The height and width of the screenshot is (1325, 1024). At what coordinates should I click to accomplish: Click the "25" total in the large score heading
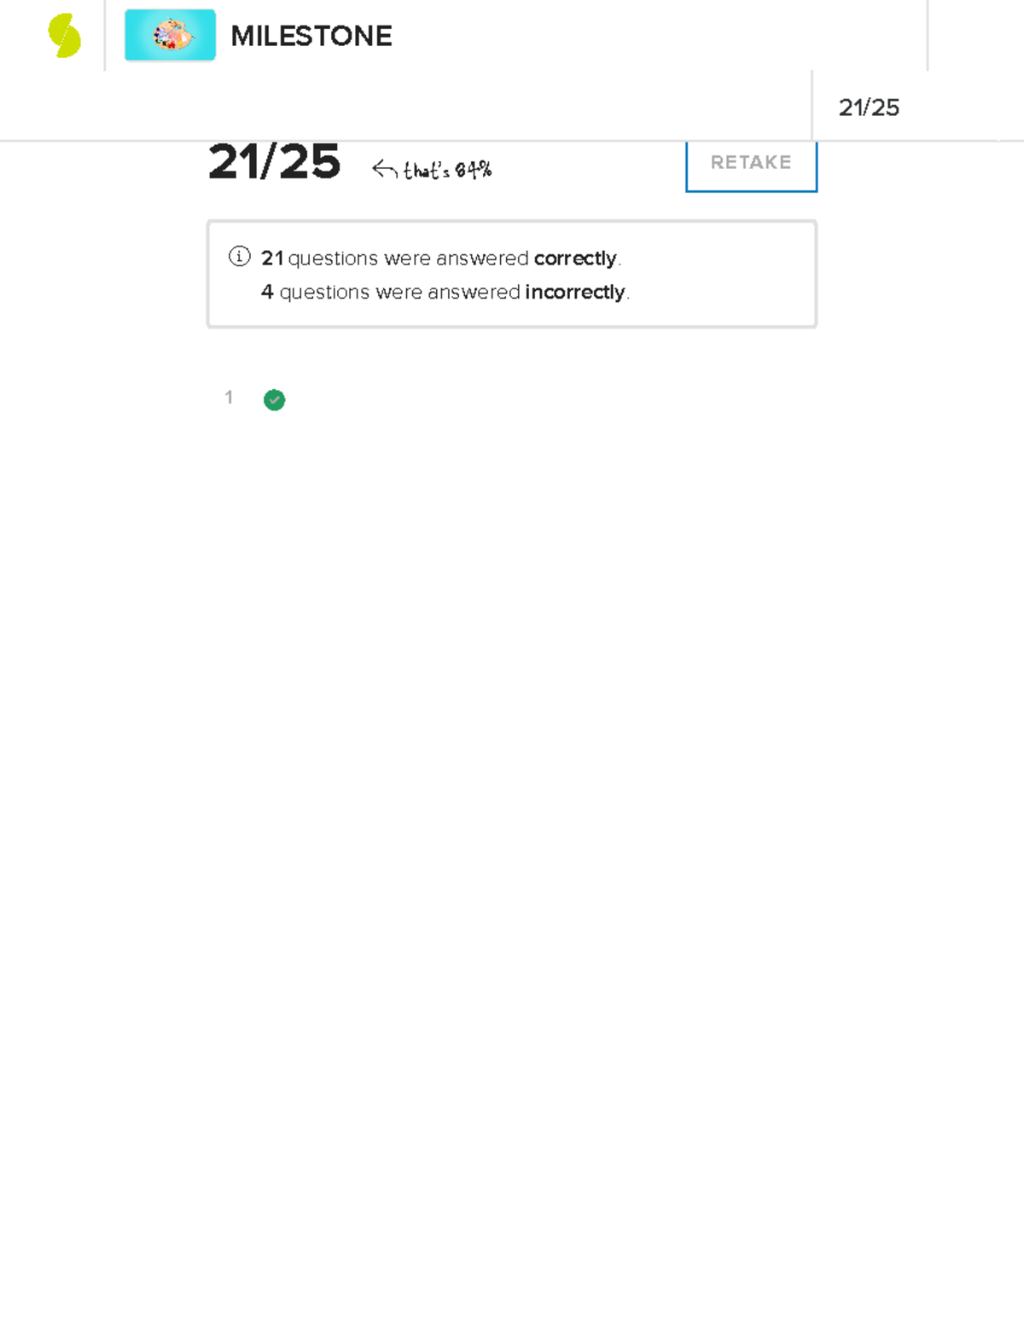(309, 162)
